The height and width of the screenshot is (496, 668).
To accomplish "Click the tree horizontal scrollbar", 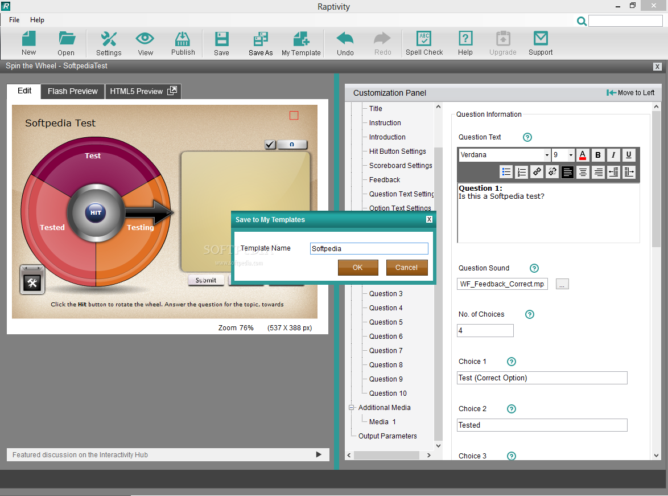I will coord(386,455).
